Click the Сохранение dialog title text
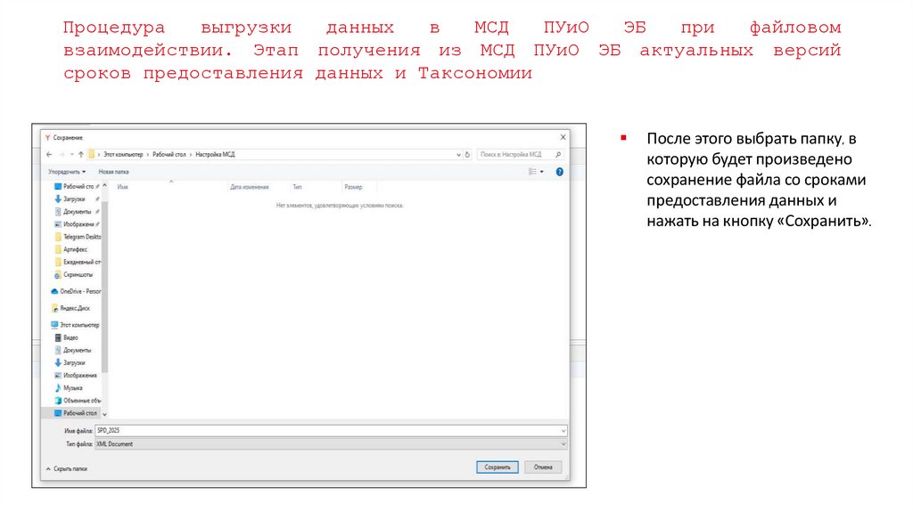Screen dimensions: 913x511 (68, 138)
